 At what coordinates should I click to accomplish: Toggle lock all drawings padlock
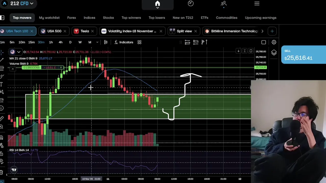click(x=2, y=154)
